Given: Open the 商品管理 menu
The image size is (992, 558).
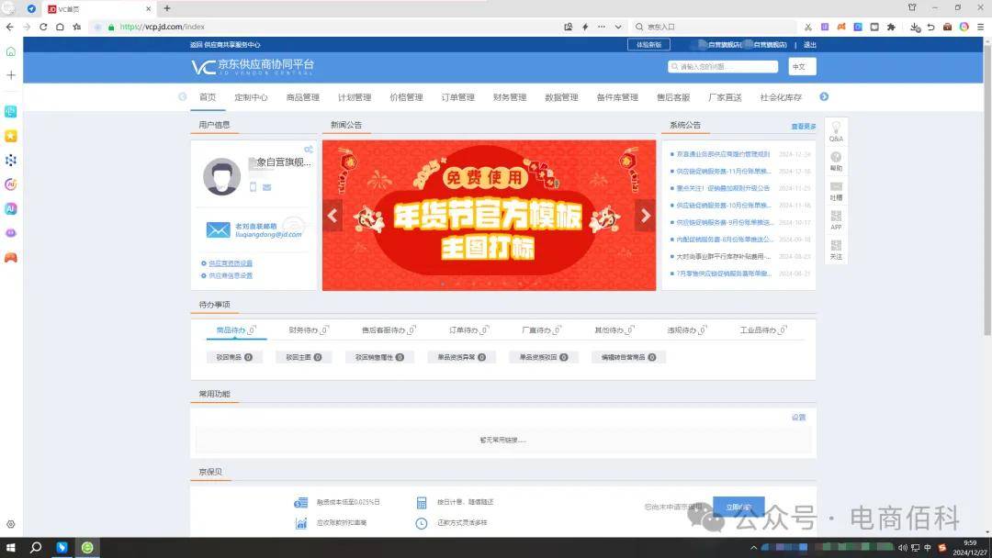Looking at the screenshot, I should pos(302,97).
